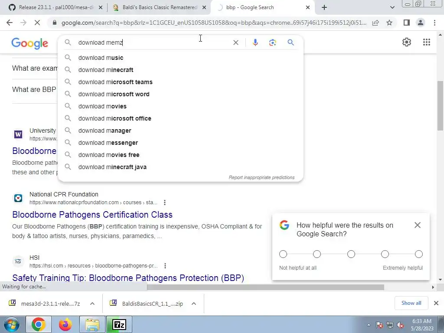The height and width of the screenshot is (333, 444).
Task: Choose suggestion download manager
Action: pyautogui.click(x=181, y=131)
